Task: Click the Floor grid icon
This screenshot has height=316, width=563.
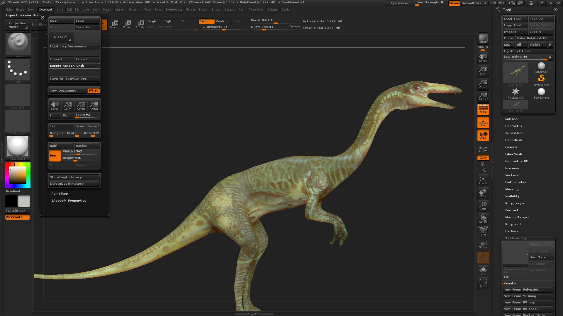Action: [483, 123]
